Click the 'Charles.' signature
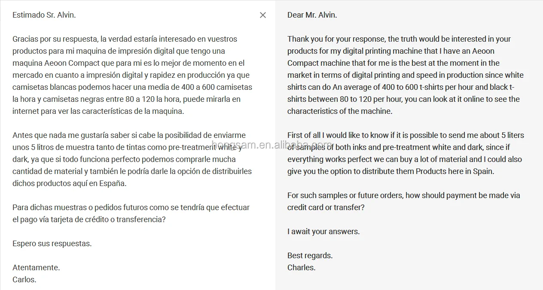 [301, 268]
